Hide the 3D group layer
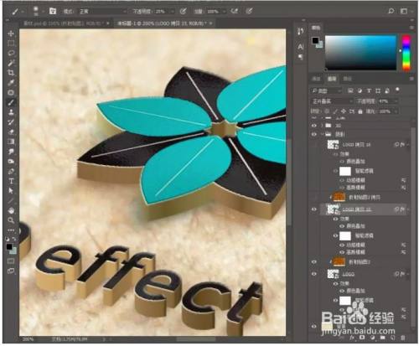 coord(314,126)
